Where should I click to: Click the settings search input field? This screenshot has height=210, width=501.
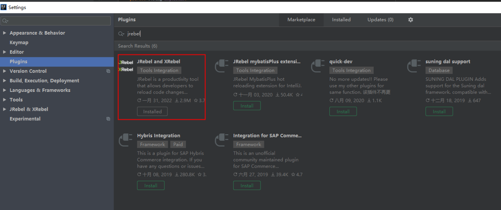pyautogui.click(x=56, y=21)
